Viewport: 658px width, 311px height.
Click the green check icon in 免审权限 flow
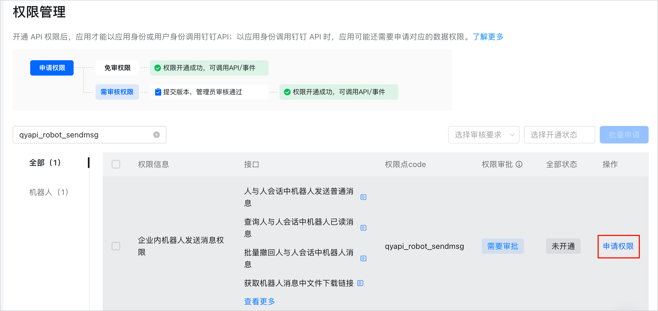(x=157, y=68)
